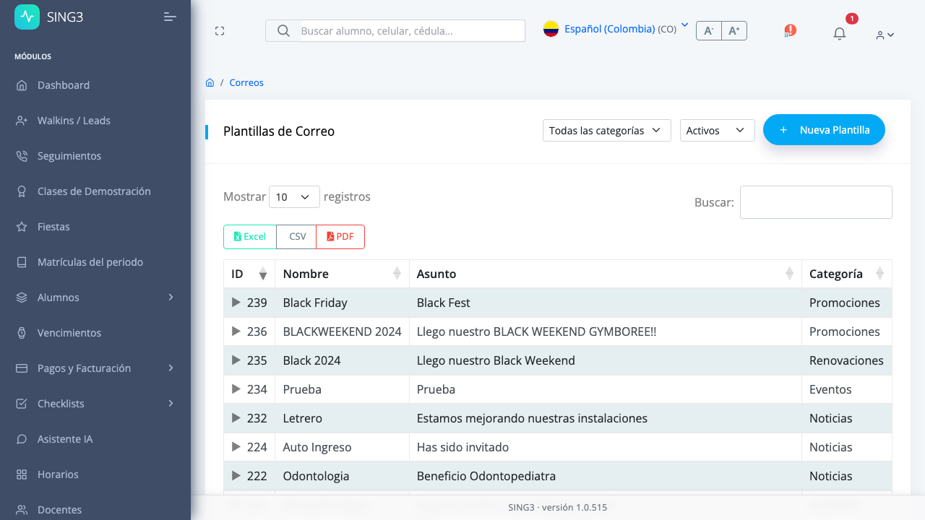Screen dimensions: 925x520
Task: Open the Walkins / Leads module
Action: 95,121
